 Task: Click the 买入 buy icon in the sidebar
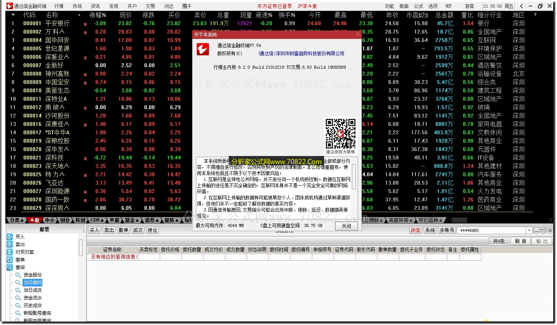(10, 237)
